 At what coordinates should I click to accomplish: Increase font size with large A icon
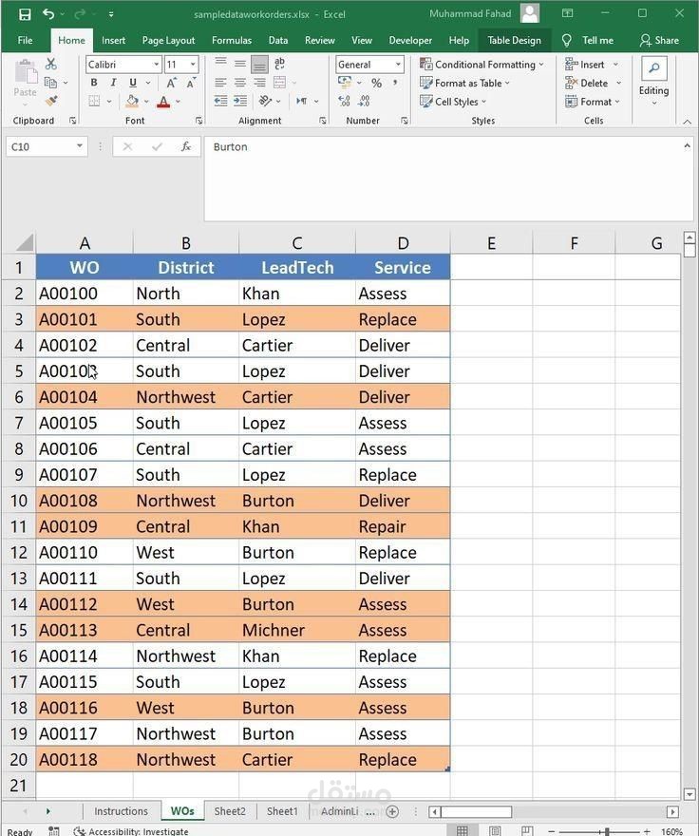pyautogui.click(x=171, y=84)
